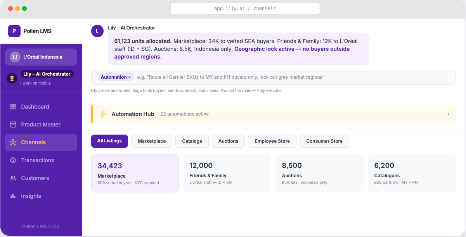Click the Bulk lots · Indonesia only caption
Screen dimensions: 466x237
[305, 183]
